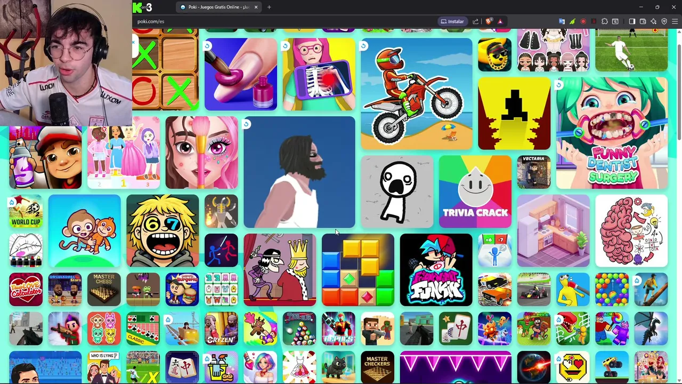
Task: Open the extensions puzzle piece icon
Action: coord(604,21)
